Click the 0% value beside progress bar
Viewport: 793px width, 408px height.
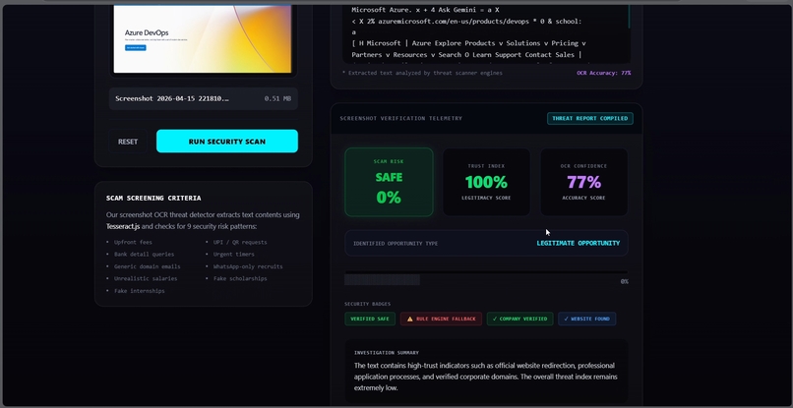tap(624, 281)
